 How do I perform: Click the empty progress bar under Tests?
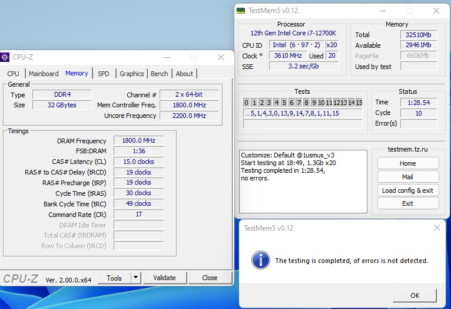click(x=303, y=124)
